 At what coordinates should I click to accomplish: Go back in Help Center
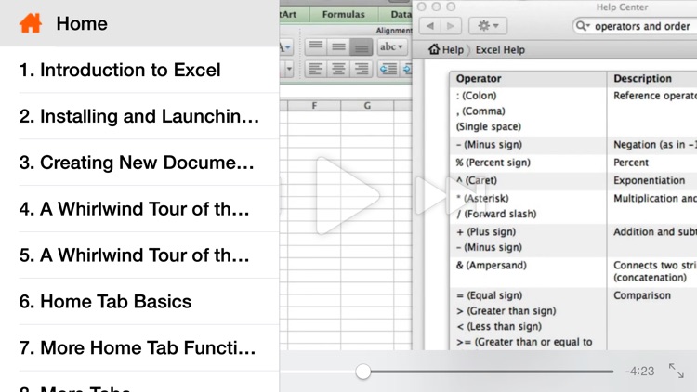pyautogui.click(x=430, y=26)
